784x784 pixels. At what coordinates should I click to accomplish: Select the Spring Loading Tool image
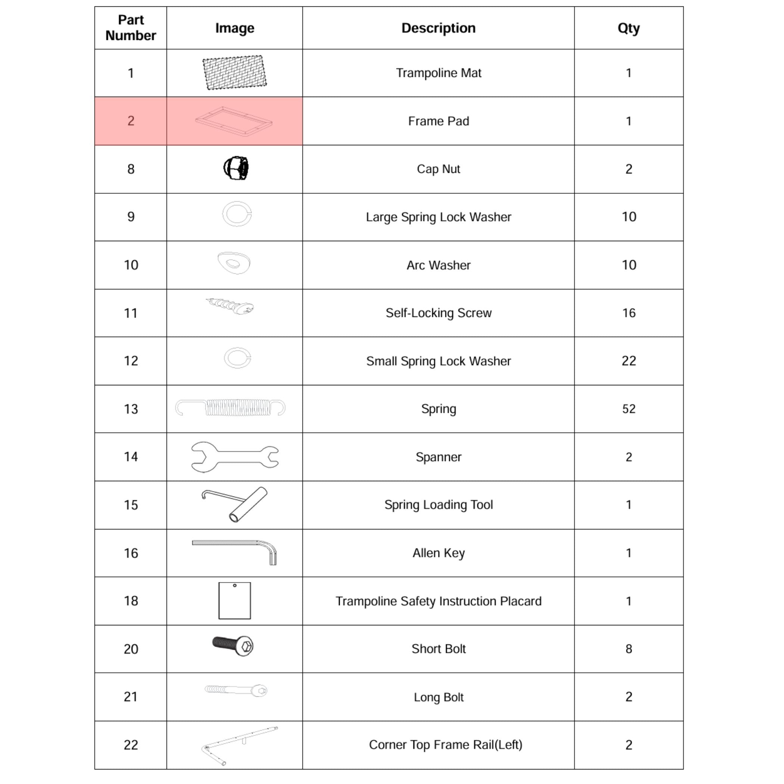[x=235, y=504]
